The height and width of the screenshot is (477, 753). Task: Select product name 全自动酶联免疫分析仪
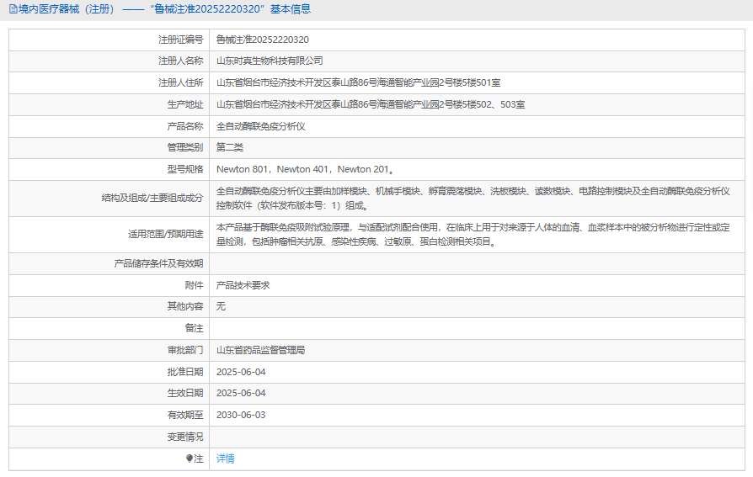tap(261, 126)
